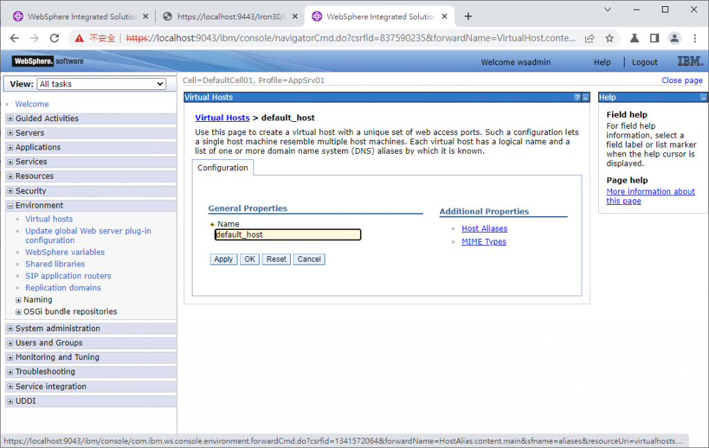This screenshot has height=448, width=709.
Task: Collapse the Environment section
Action: pyautogui.click(x=10, y=205)
